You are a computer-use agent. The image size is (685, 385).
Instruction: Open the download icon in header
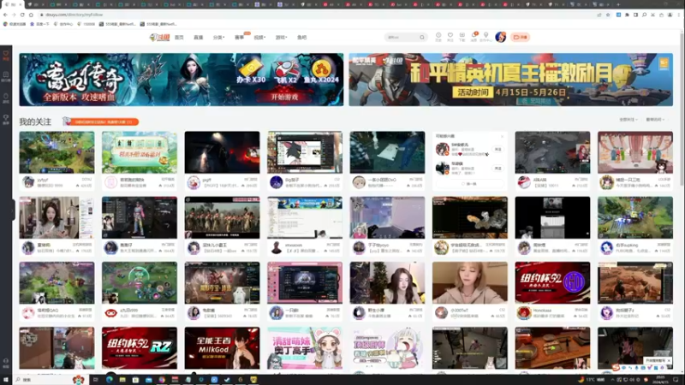(x=462, y=37)
